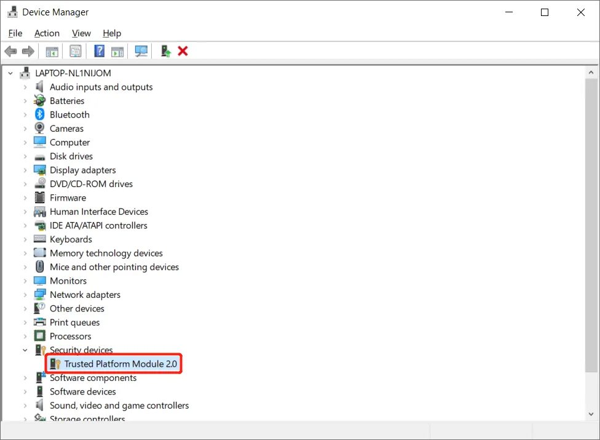600x440 pixels.
Task: Click the vertical scrollbar thumb
Action: click(x=591, y=225)
